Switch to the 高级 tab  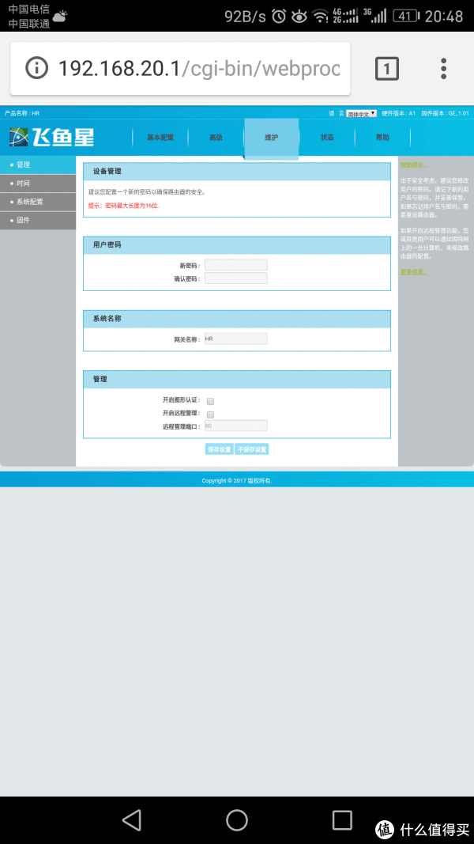(x=216, y=138)
